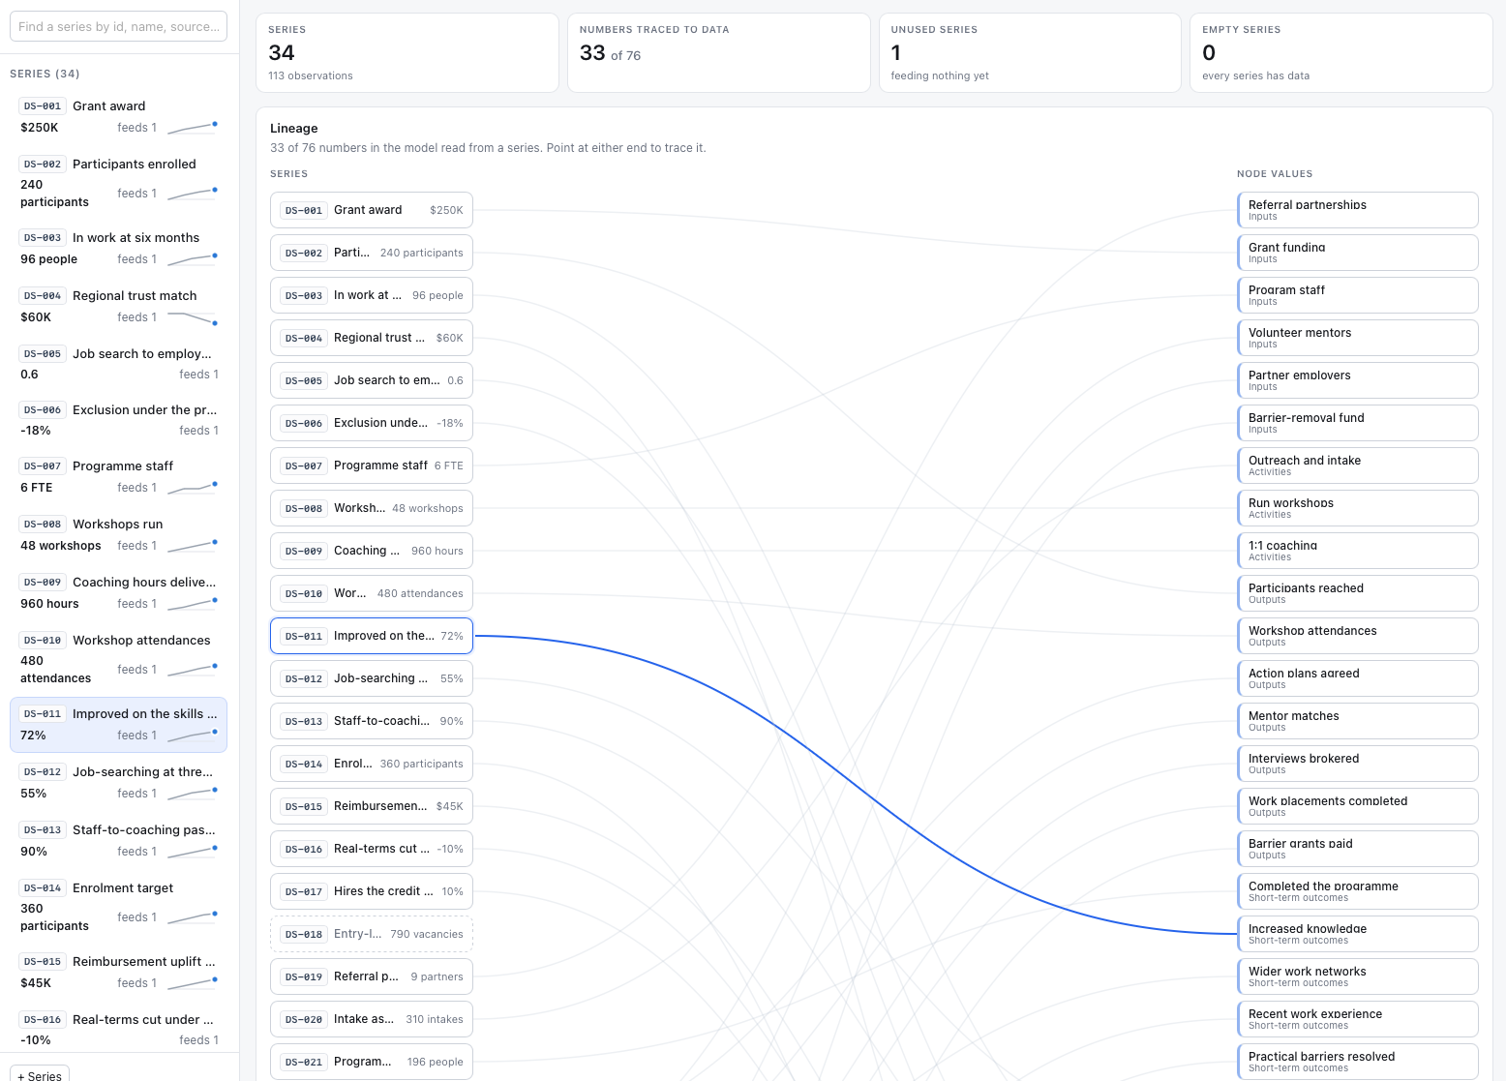
Task: Select the Grant funding input node
Action: (x=1358, y=253)
